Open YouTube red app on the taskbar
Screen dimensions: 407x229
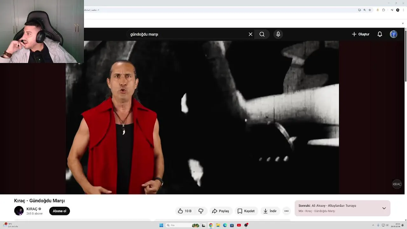click(x=239, y=225)
